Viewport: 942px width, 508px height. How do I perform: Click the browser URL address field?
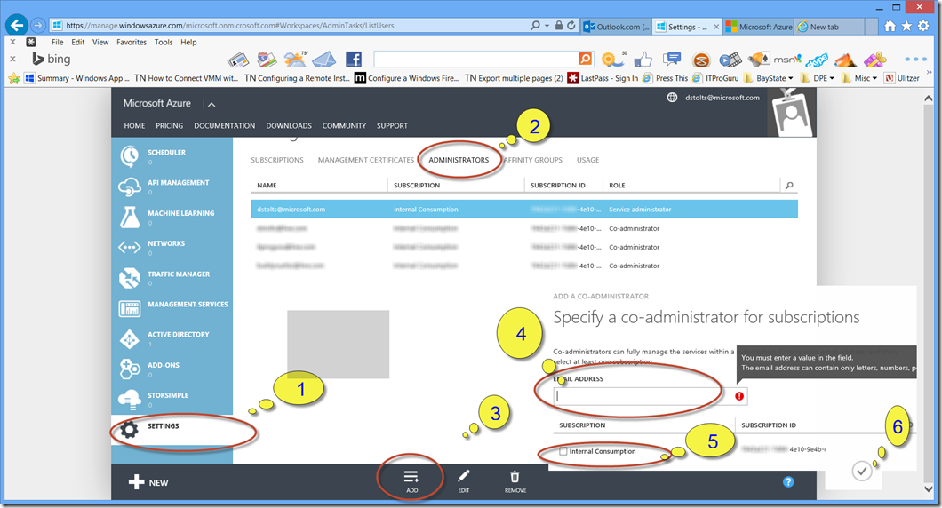click(288, 26)
